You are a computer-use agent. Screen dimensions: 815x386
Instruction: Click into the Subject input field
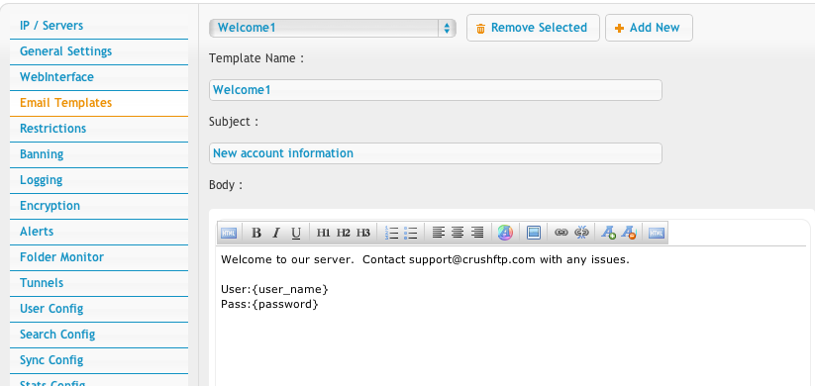pos(436,153)
